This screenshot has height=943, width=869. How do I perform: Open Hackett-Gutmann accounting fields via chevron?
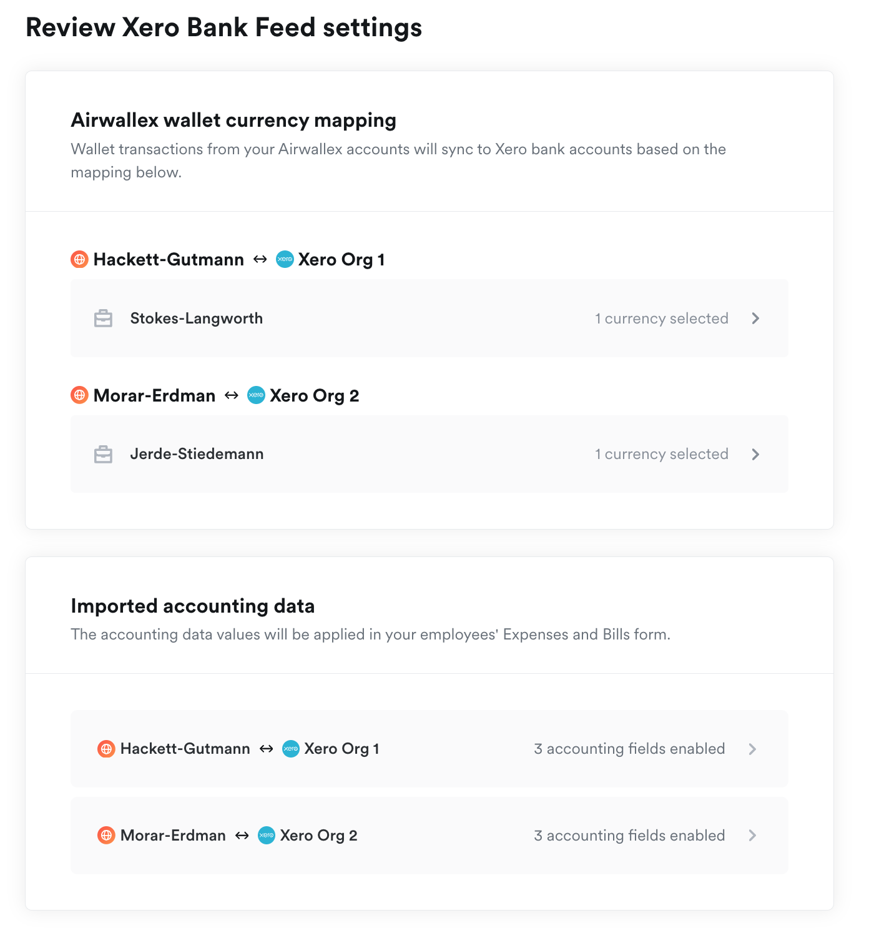[x=752, y=749]
